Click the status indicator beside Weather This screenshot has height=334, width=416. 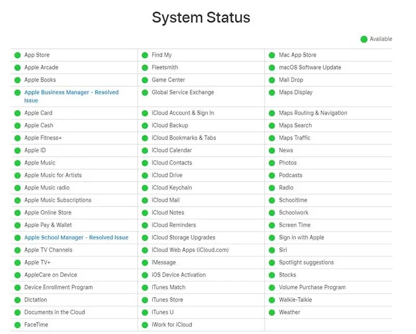point(271,312)
